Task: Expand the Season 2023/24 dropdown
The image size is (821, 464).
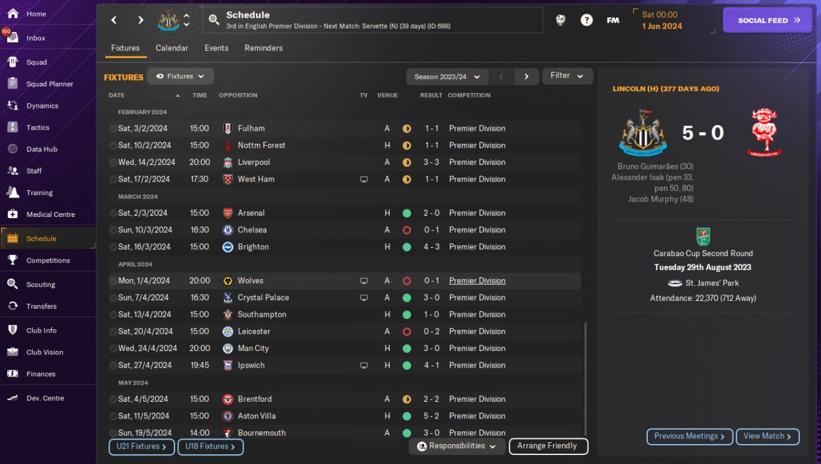Action: pos(447,76)
